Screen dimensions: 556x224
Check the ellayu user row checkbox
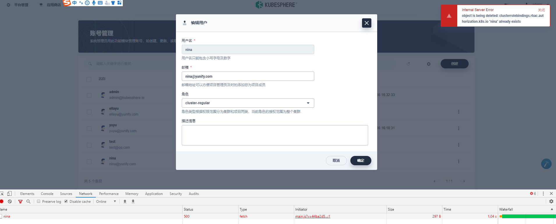click(x=89, y=112)
